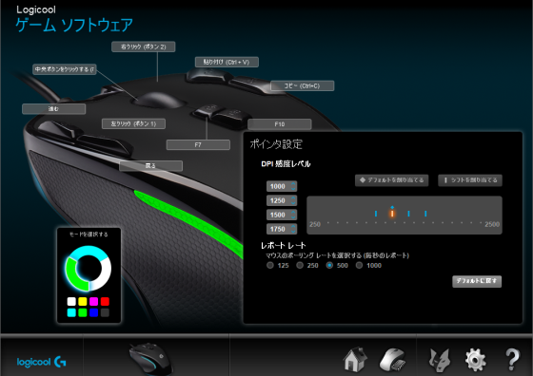
Task: Click the デフォルトを割り当てる button
Action: pyautogui.click(x=391, y=180)
